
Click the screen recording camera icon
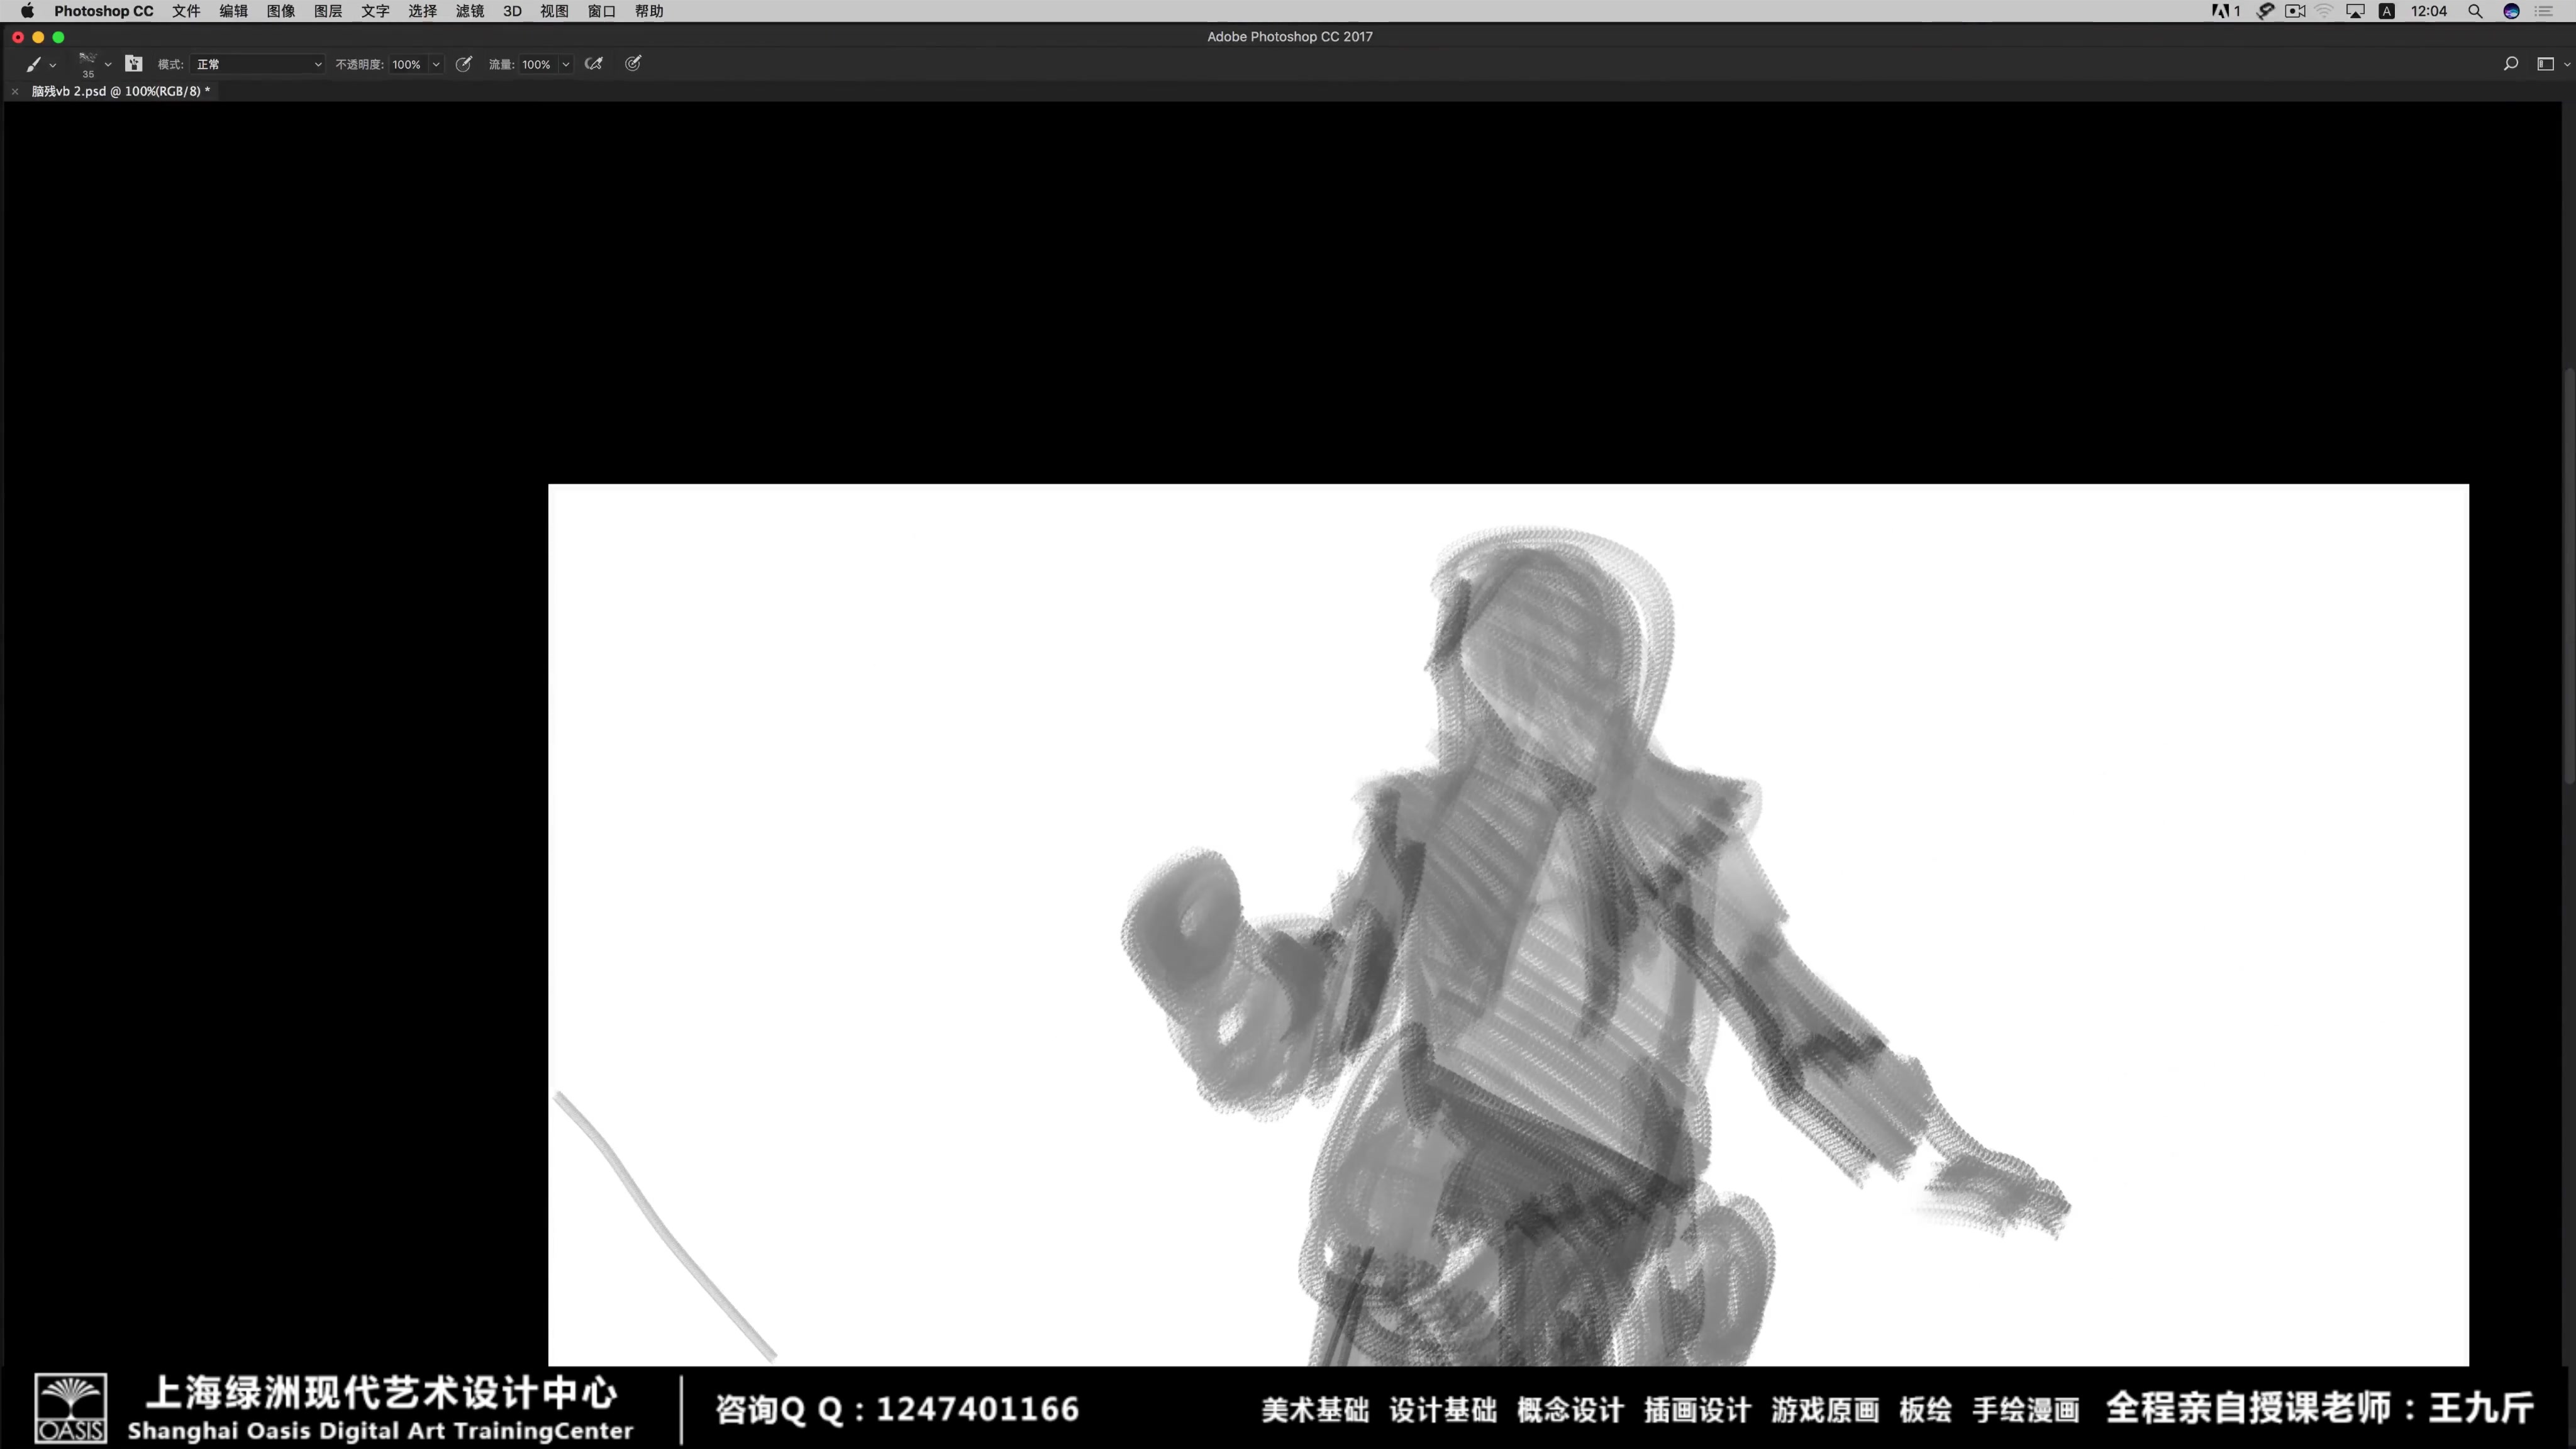(x=2295, y=11)
